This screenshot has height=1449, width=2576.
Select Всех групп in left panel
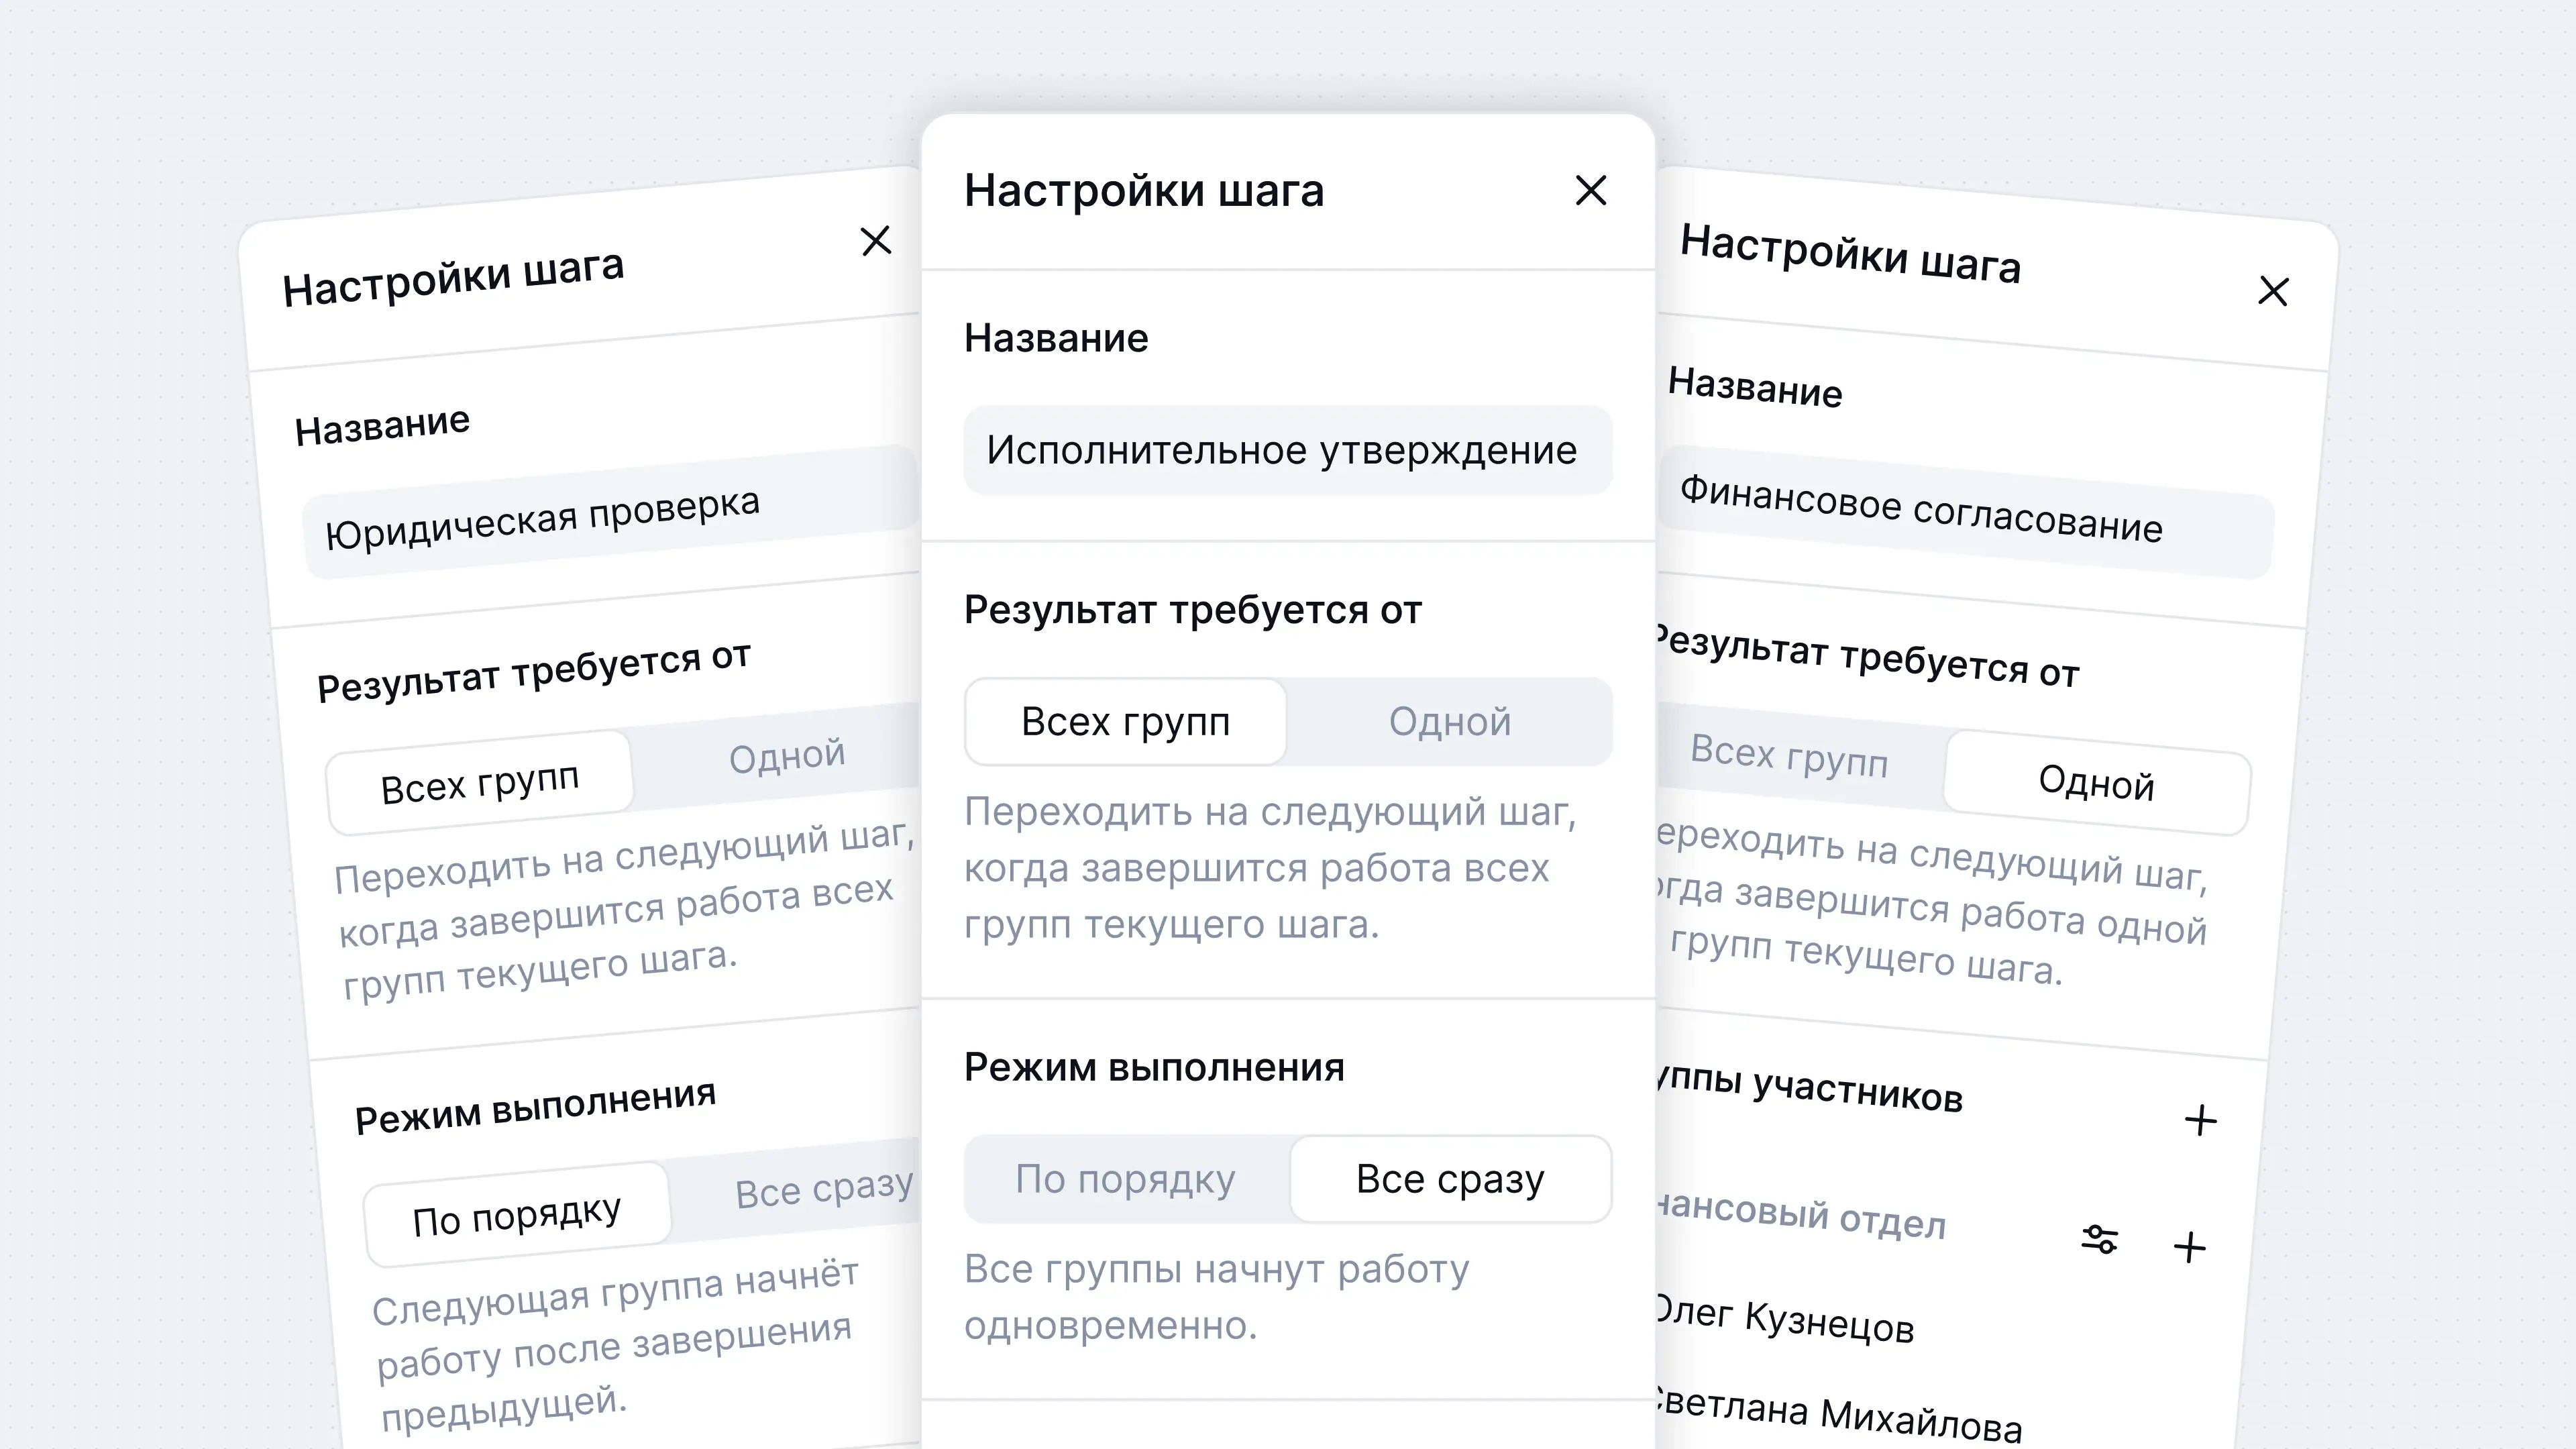[480, 783]
